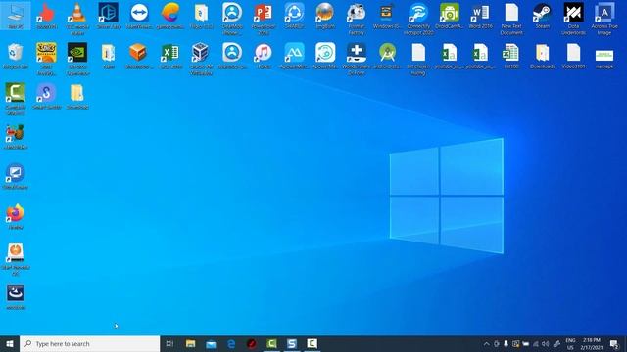The height and width of the screenshot is (352, 627).
Task: Select the Word 2016 shortcut
Action: pyautogui.click(x=480, y=16)
